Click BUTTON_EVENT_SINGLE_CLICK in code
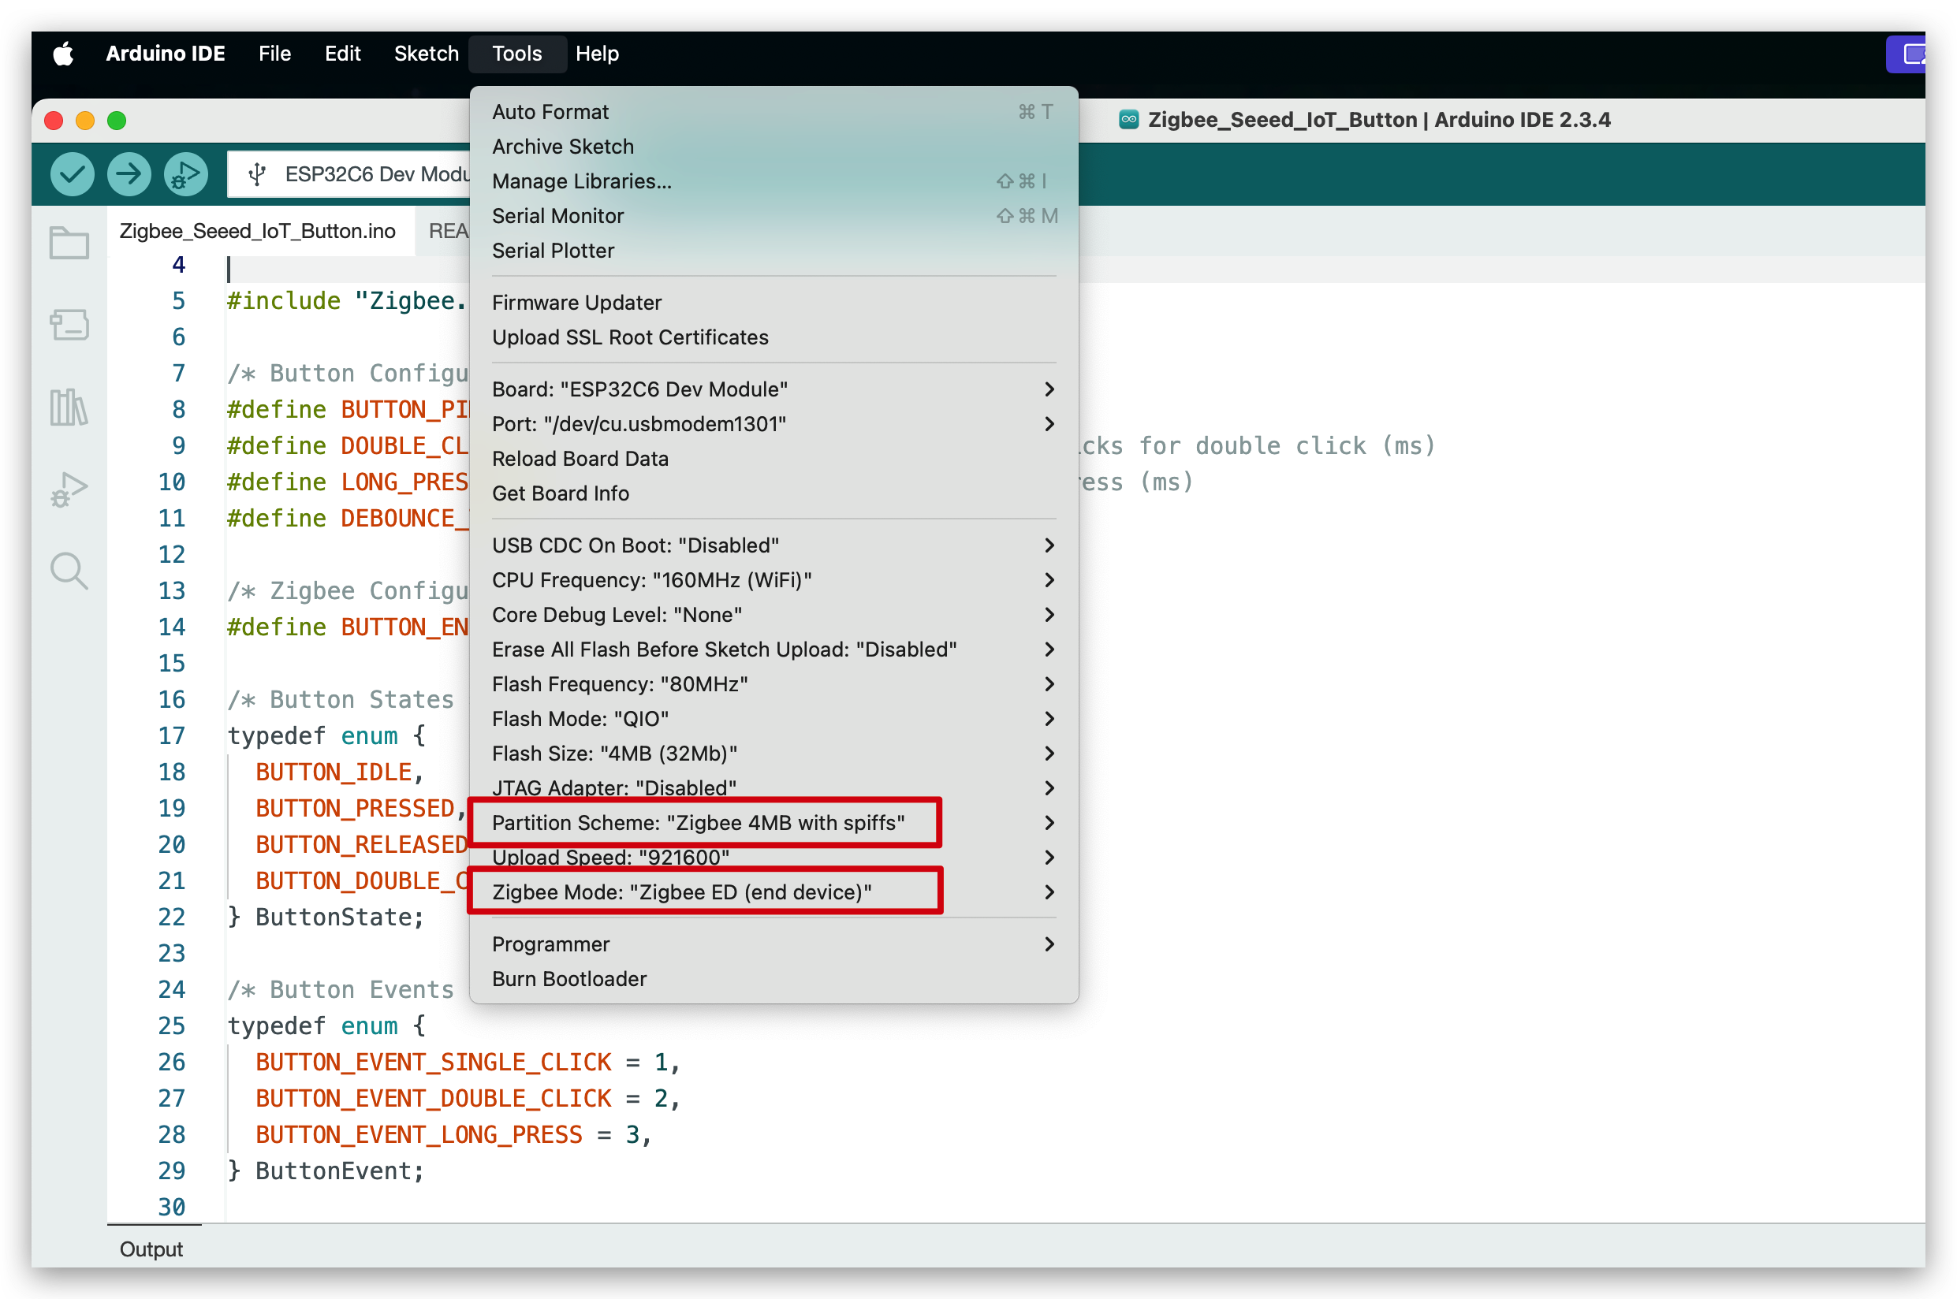 click(x=434, y=1062)
